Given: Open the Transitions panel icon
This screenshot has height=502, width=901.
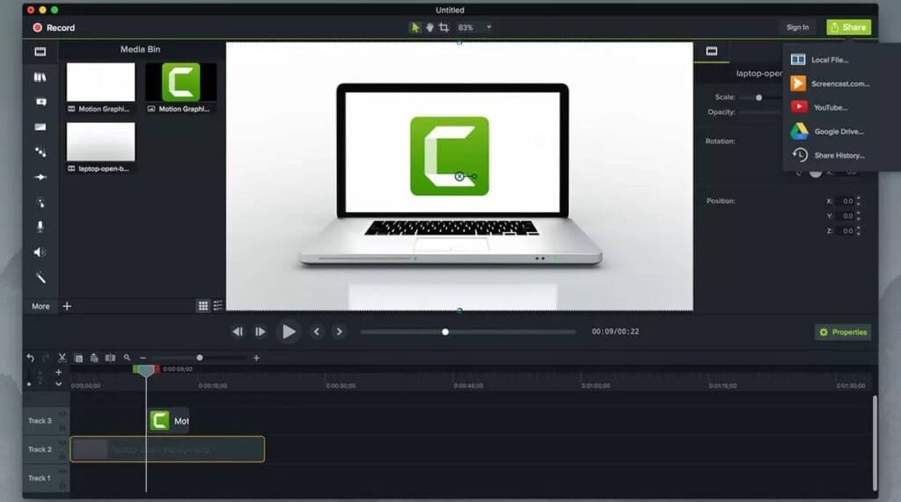Looking at the screenshot, I should (40, 127).
